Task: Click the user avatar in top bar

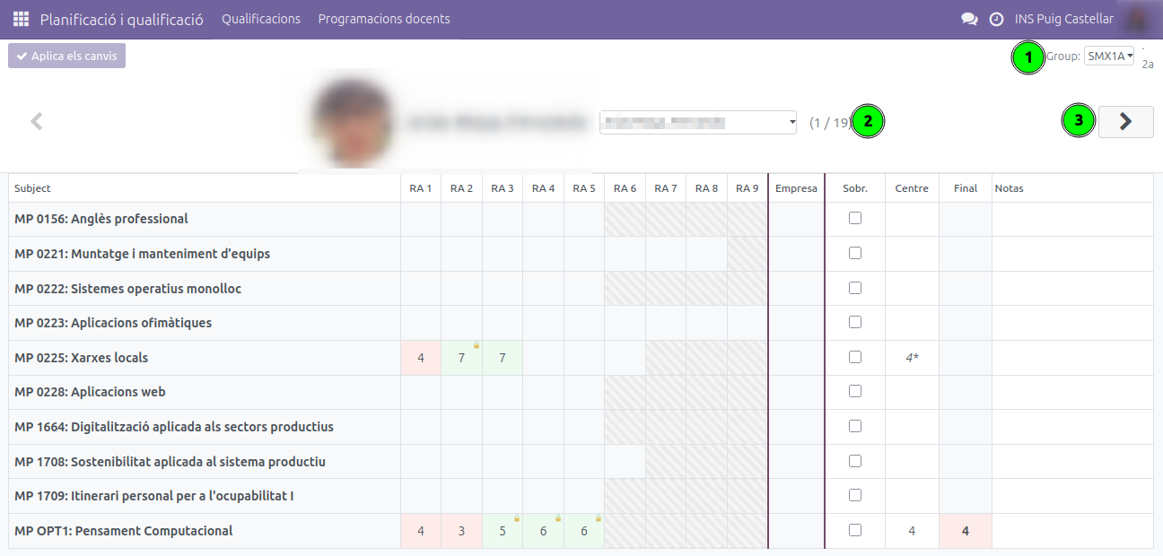Action: point(1139,19)
